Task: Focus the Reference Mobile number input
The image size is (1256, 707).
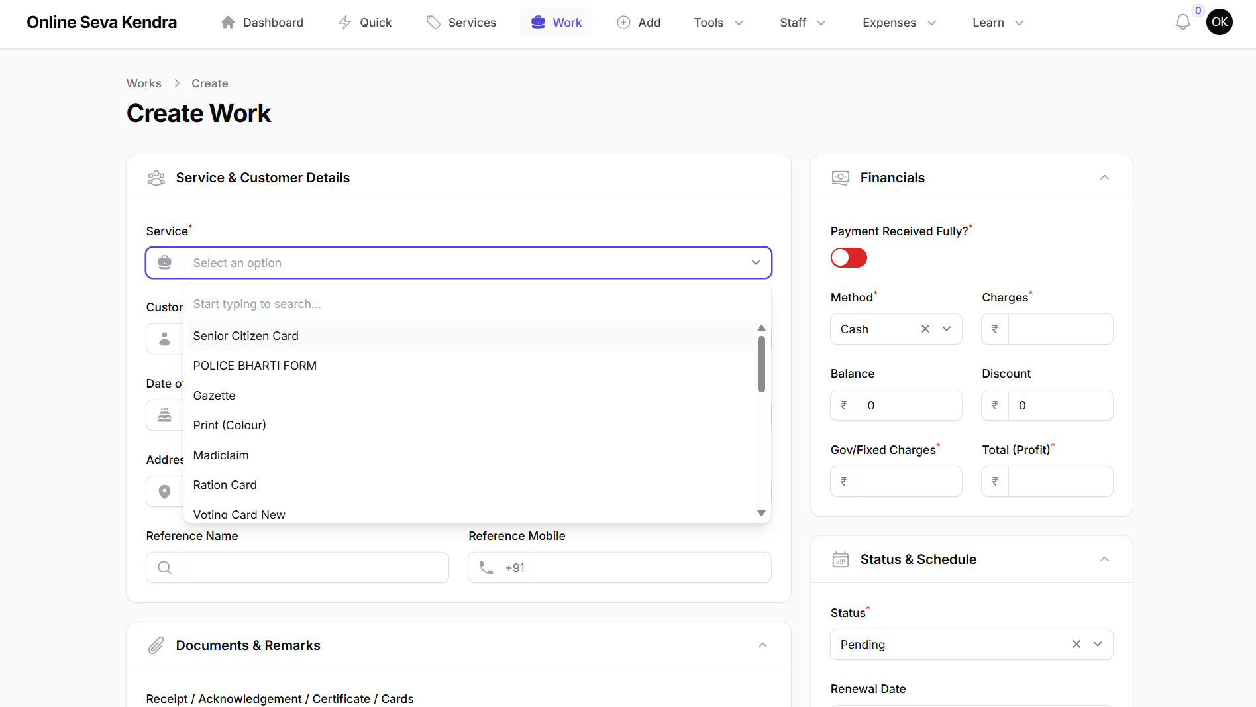Action: [x=653, y=568]
